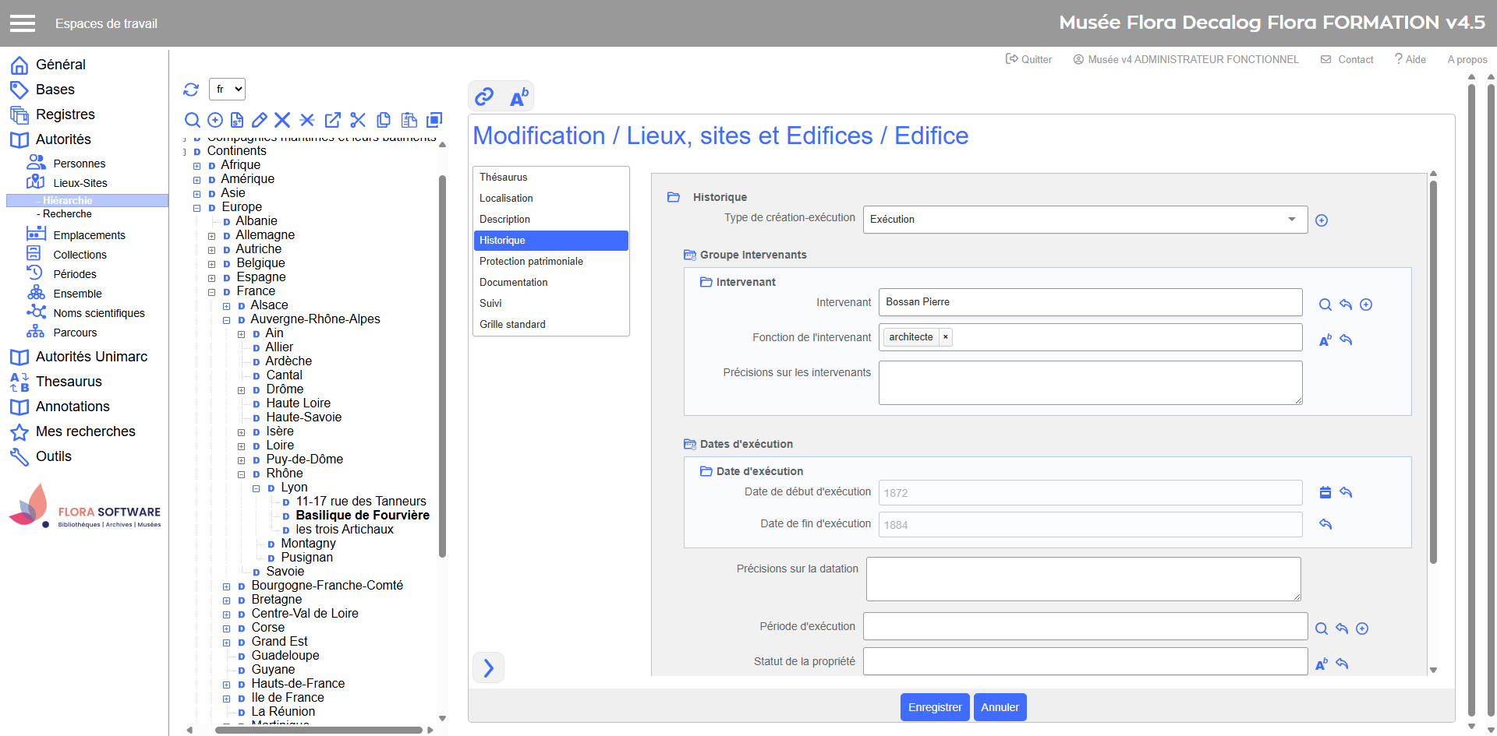The width and height of the screenshot is (1497, 736).
Task: Open the hamburger menu at top left
Action: click(23, 23)
